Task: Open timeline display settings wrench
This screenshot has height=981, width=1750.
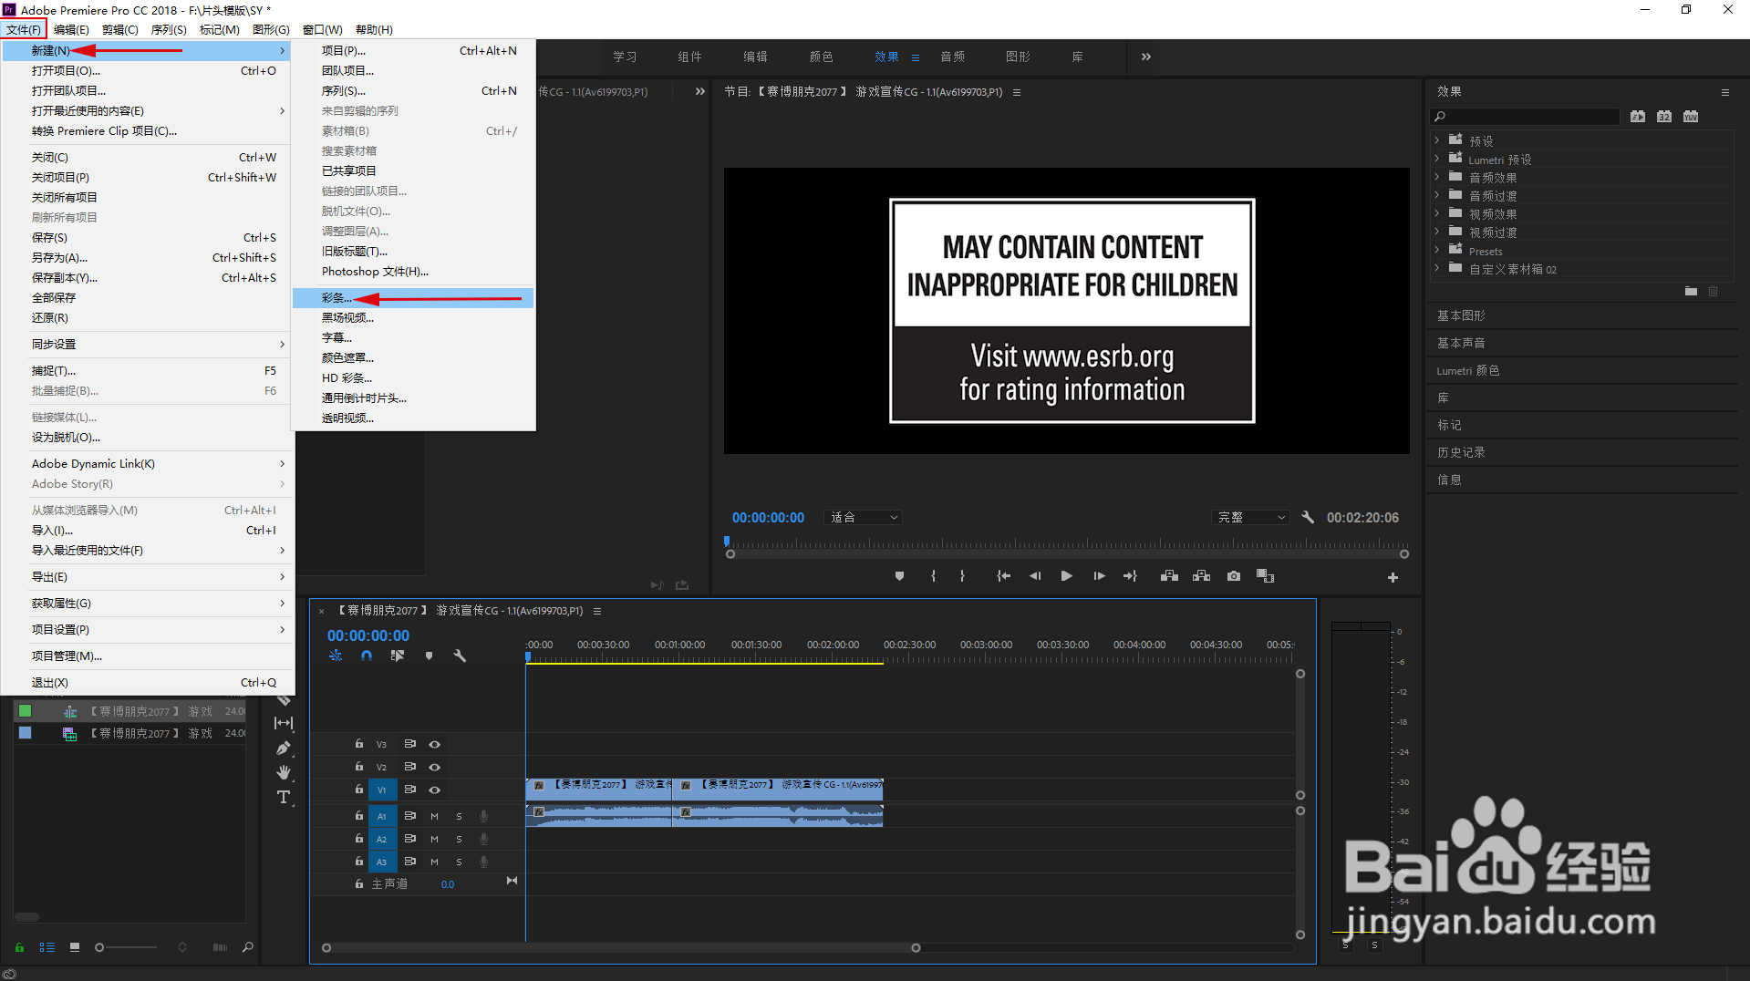Action: click(460, 656)
